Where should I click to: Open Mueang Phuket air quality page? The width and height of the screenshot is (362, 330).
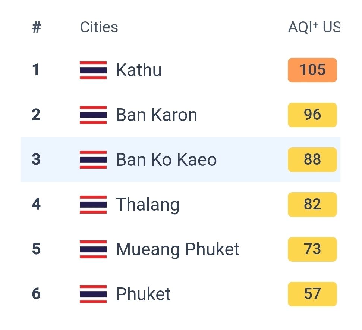point(178,250)
